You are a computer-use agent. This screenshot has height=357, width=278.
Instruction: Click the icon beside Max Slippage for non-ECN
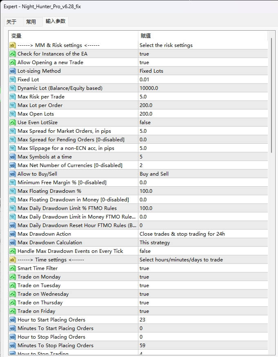(13, 148)
